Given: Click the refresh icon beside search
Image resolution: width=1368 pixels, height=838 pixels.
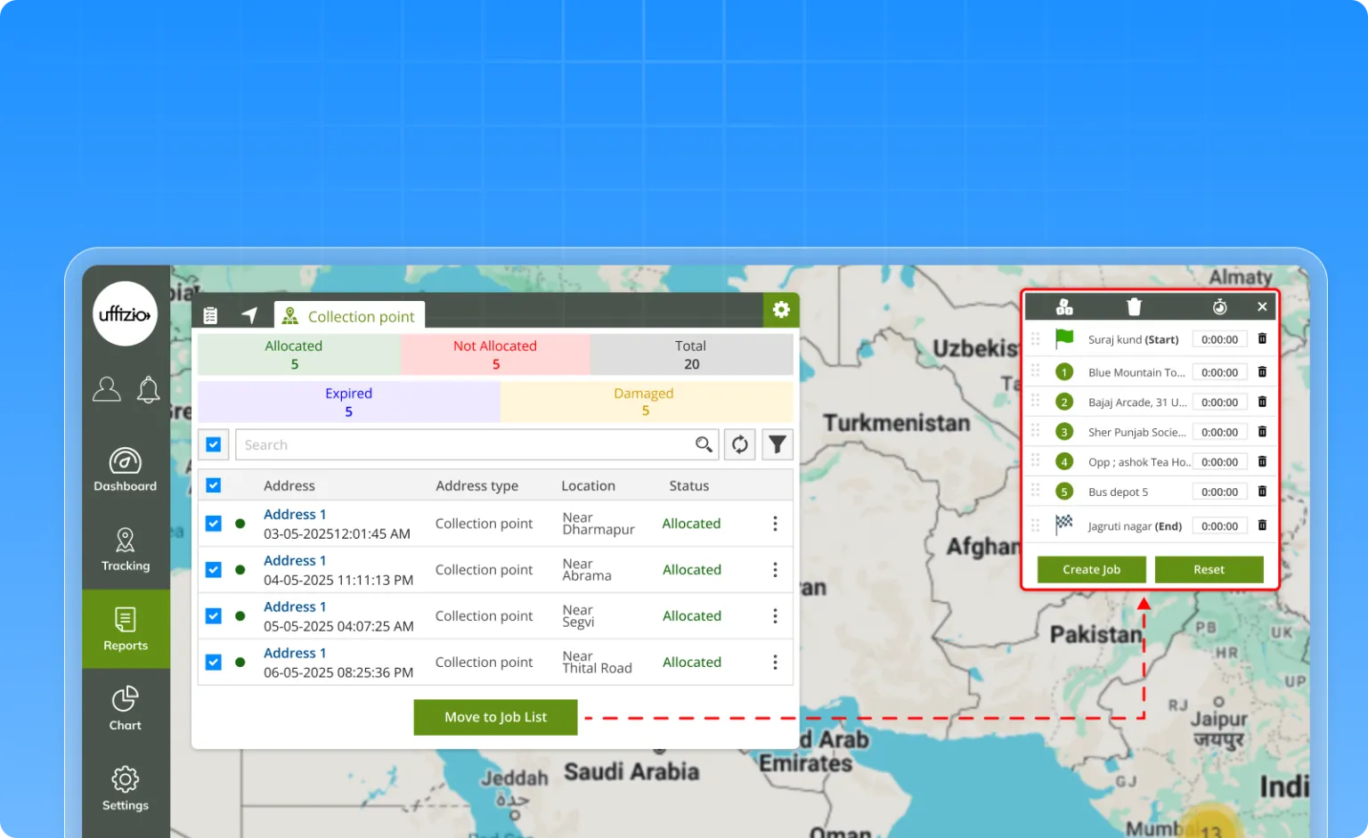Looking at the screenshot, I should click(740, 444).
